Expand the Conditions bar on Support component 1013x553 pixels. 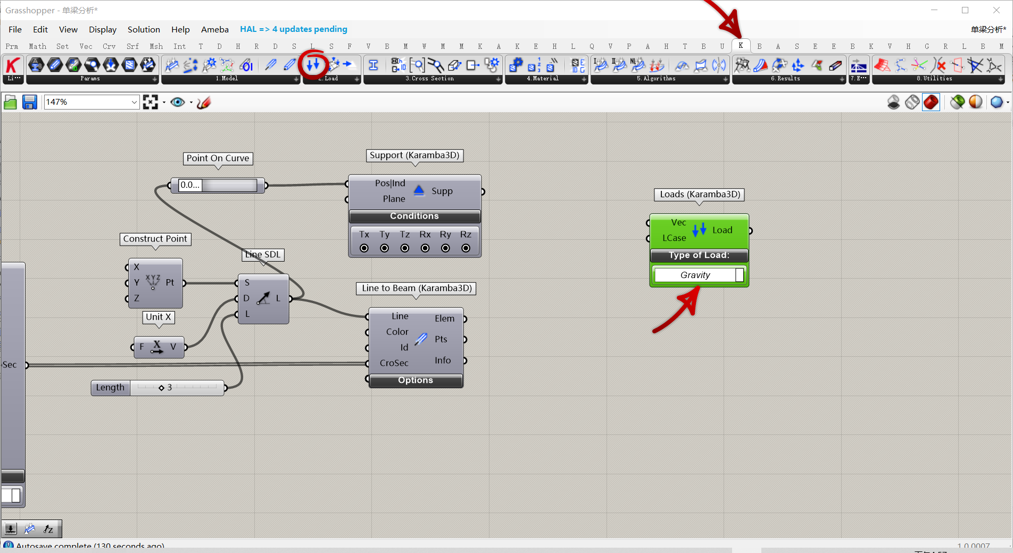click(x=414, y=216)
